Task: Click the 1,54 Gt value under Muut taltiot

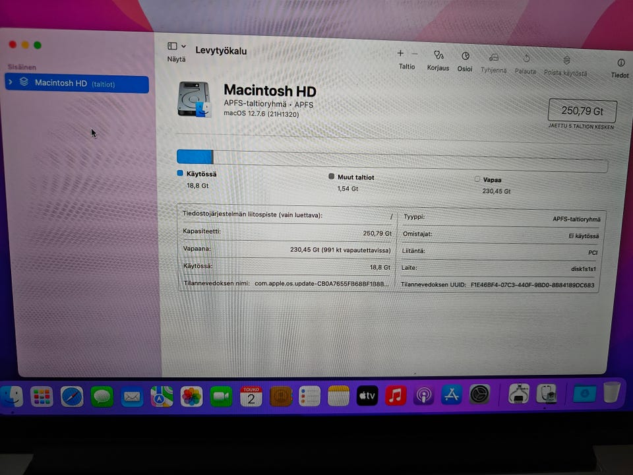Action: point(347,189)
